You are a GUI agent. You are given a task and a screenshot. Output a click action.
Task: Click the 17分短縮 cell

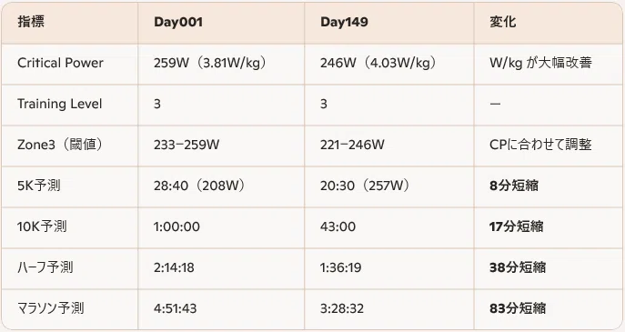point(517,226)
